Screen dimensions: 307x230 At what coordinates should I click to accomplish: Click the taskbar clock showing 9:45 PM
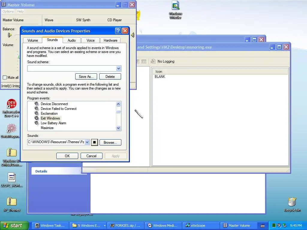point(296,226)
